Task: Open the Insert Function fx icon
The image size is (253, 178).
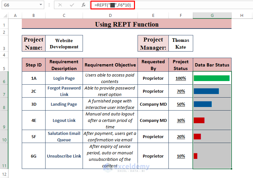Action: coord(84,5)
